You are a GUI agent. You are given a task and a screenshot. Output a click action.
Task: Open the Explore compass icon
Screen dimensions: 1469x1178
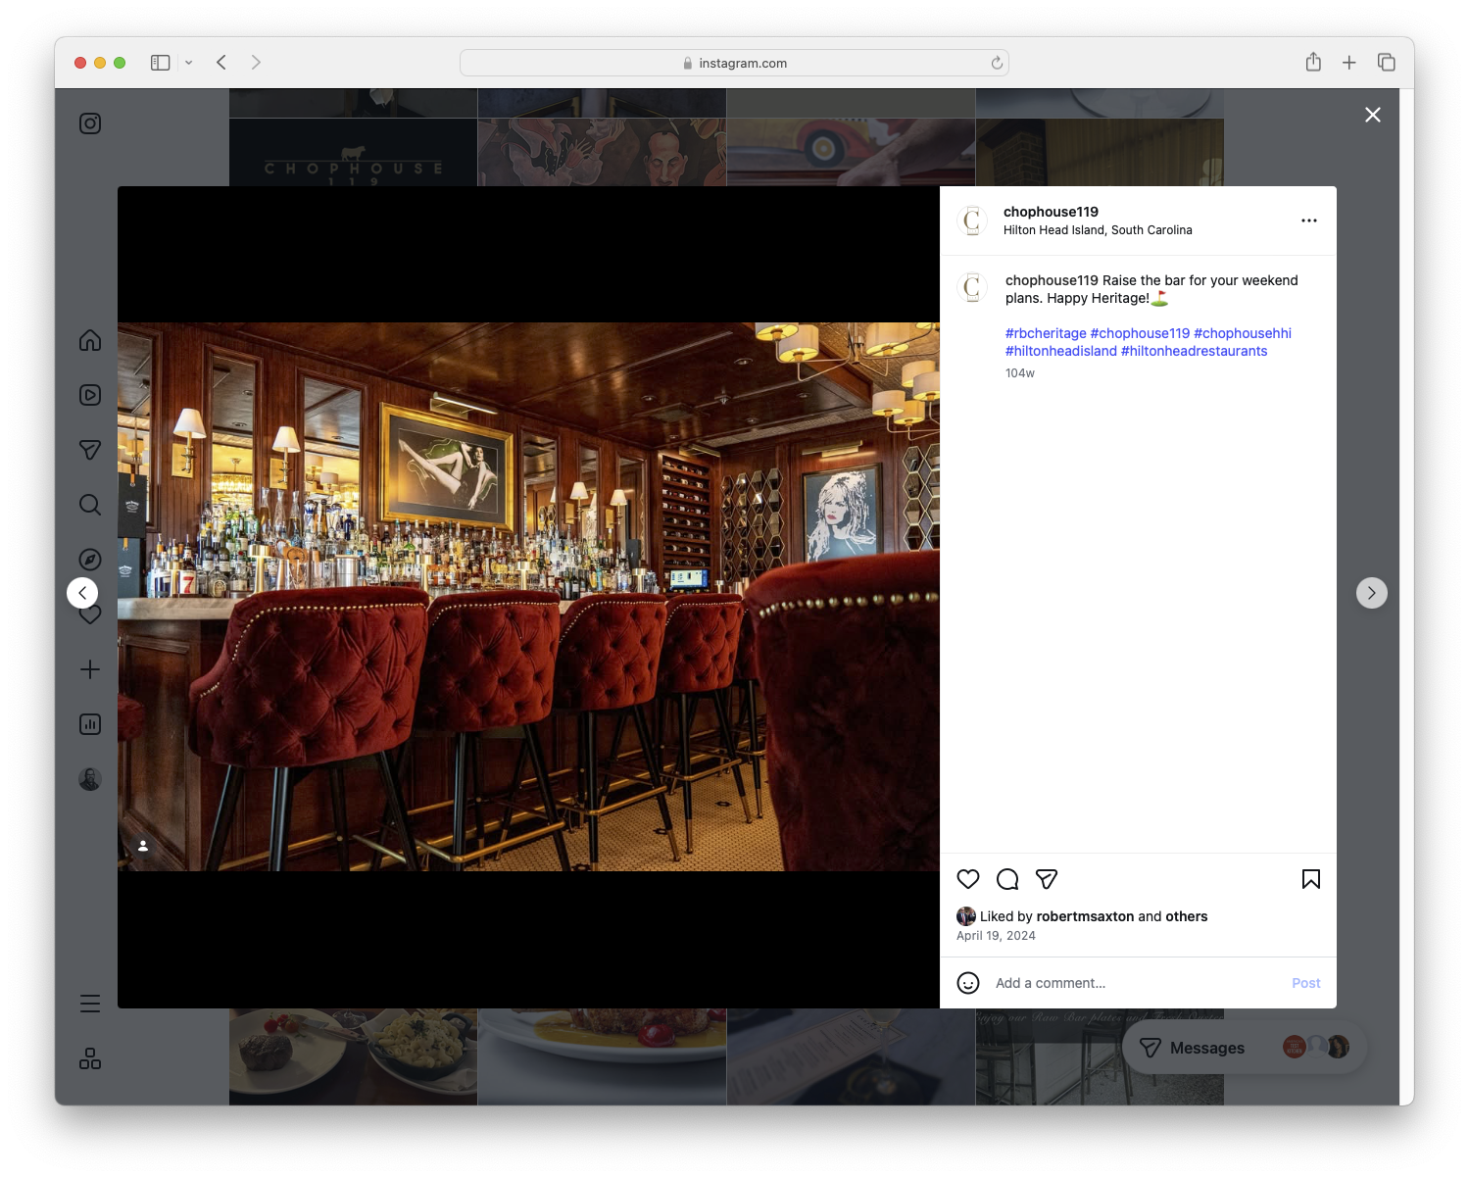[x=89, y=560]
